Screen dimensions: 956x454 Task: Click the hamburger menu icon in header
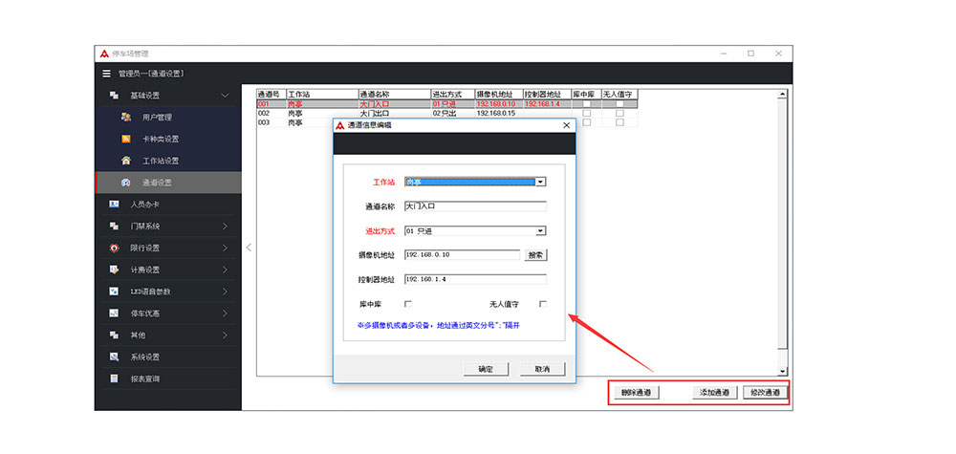point(106,74)
